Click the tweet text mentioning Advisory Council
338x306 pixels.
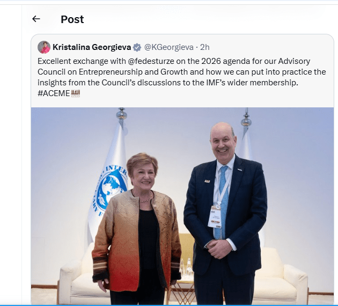pos(182,72)
